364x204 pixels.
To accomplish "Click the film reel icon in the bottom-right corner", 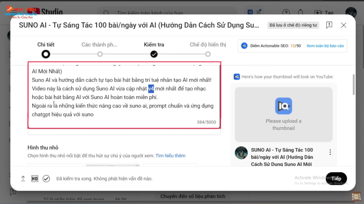I will coord(356,196).
